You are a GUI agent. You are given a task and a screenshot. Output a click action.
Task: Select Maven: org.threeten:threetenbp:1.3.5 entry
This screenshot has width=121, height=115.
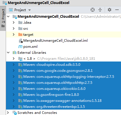click(54, 107)
